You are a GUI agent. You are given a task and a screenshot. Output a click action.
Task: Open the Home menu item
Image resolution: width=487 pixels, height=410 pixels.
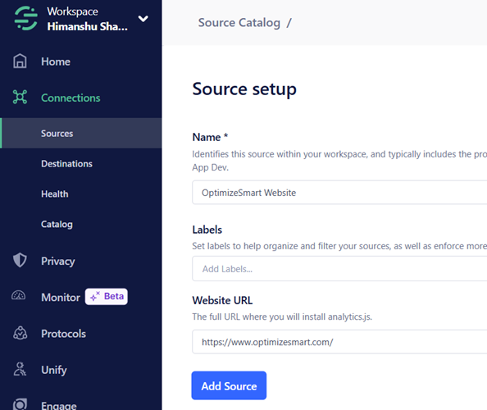56,61
